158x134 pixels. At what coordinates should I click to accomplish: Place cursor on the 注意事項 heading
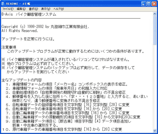(9, 47)
